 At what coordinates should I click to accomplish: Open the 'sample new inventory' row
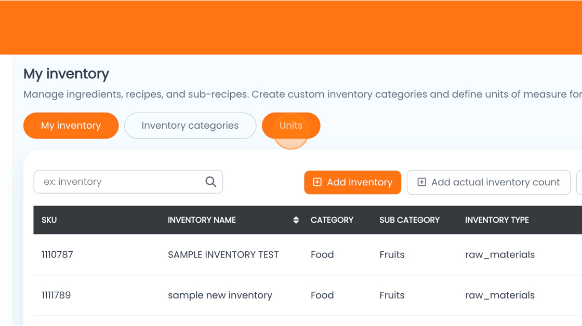tap(308, 295)
